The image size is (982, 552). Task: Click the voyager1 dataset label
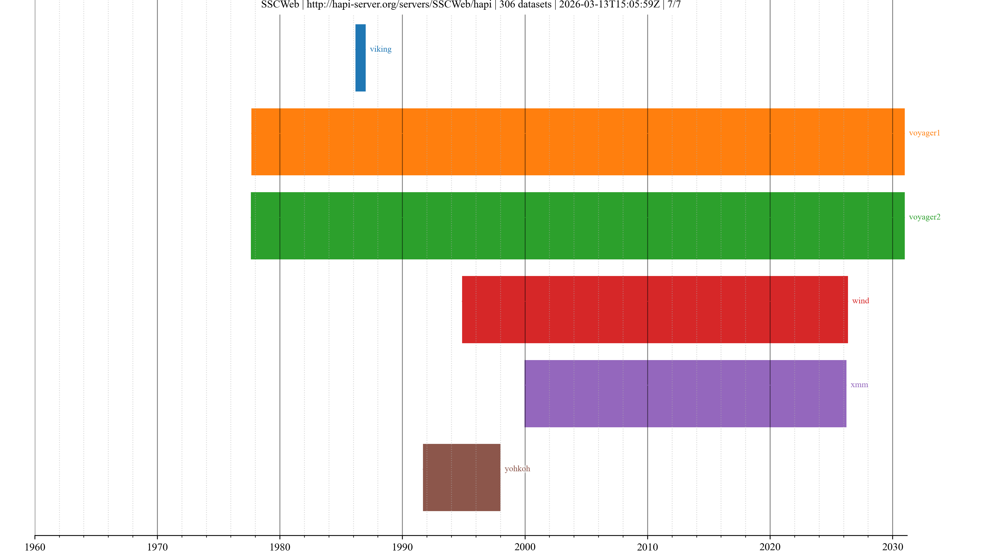[x=924, y=133]
